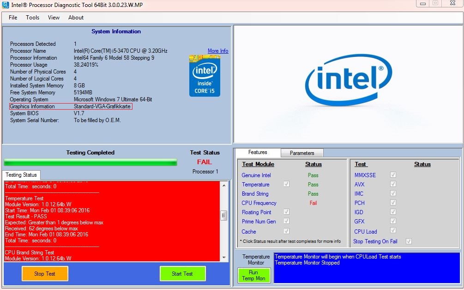Click the Brand String Pass status
The width and height of the screenshot is (464, 290).
(x=313, y=194)
